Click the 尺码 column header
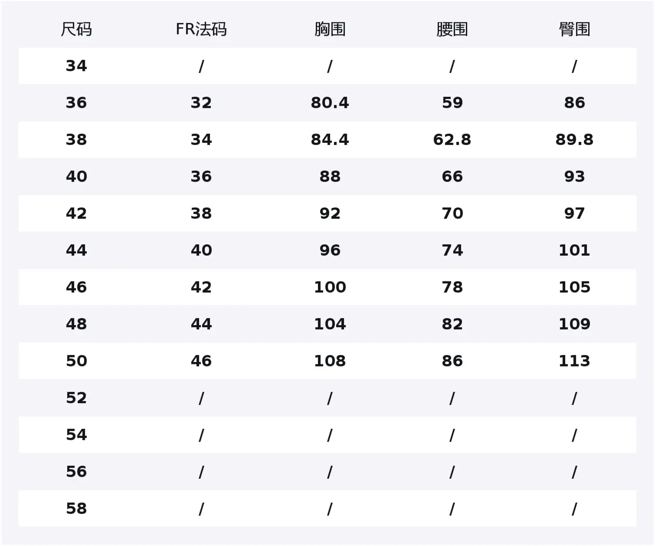 [x=76, y=29]
